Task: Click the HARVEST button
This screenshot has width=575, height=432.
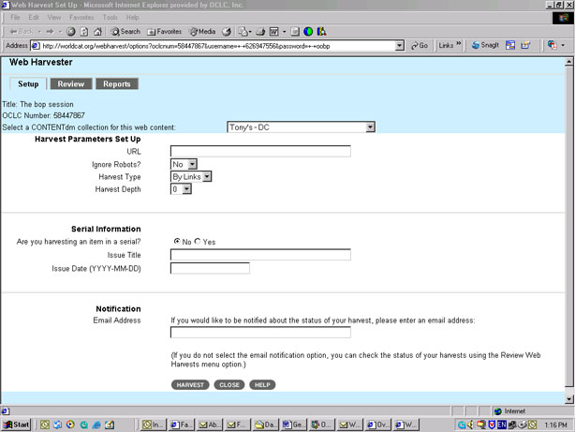Action: coord(190,385)
